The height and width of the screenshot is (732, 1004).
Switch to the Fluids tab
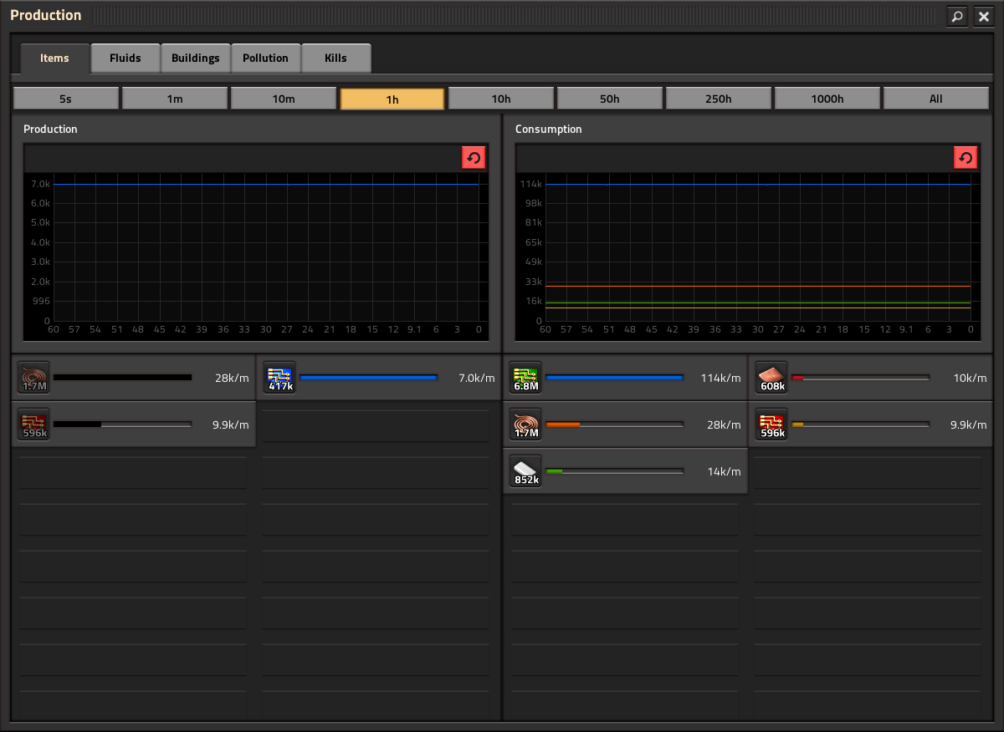click(125, 58)
